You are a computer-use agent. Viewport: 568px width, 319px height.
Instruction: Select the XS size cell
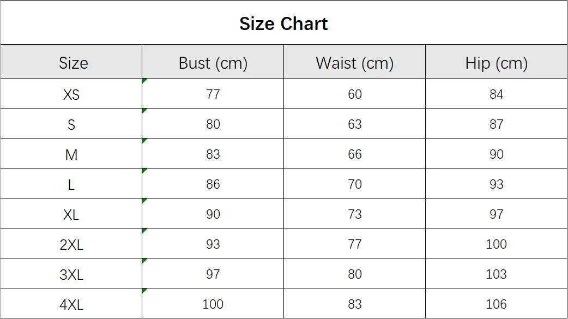pyautogui.click(x=71, y=94)
